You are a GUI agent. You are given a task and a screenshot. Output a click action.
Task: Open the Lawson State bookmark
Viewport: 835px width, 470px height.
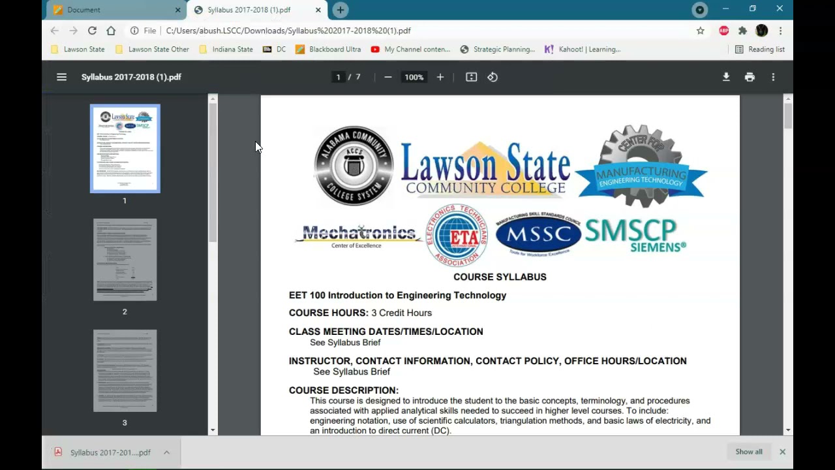tap(78, 50)
